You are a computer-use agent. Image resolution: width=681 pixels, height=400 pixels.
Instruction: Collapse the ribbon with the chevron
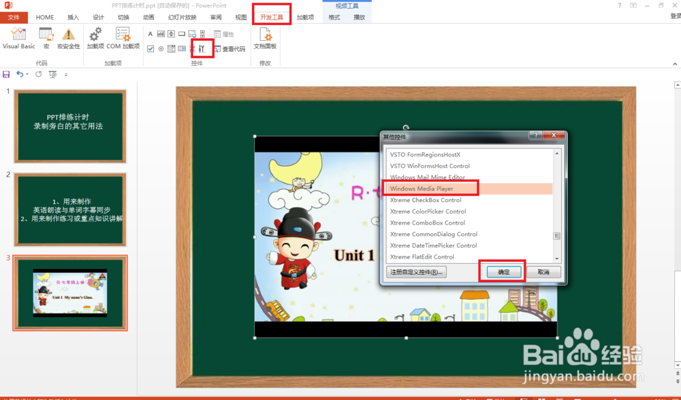click(x=675, y=64)
